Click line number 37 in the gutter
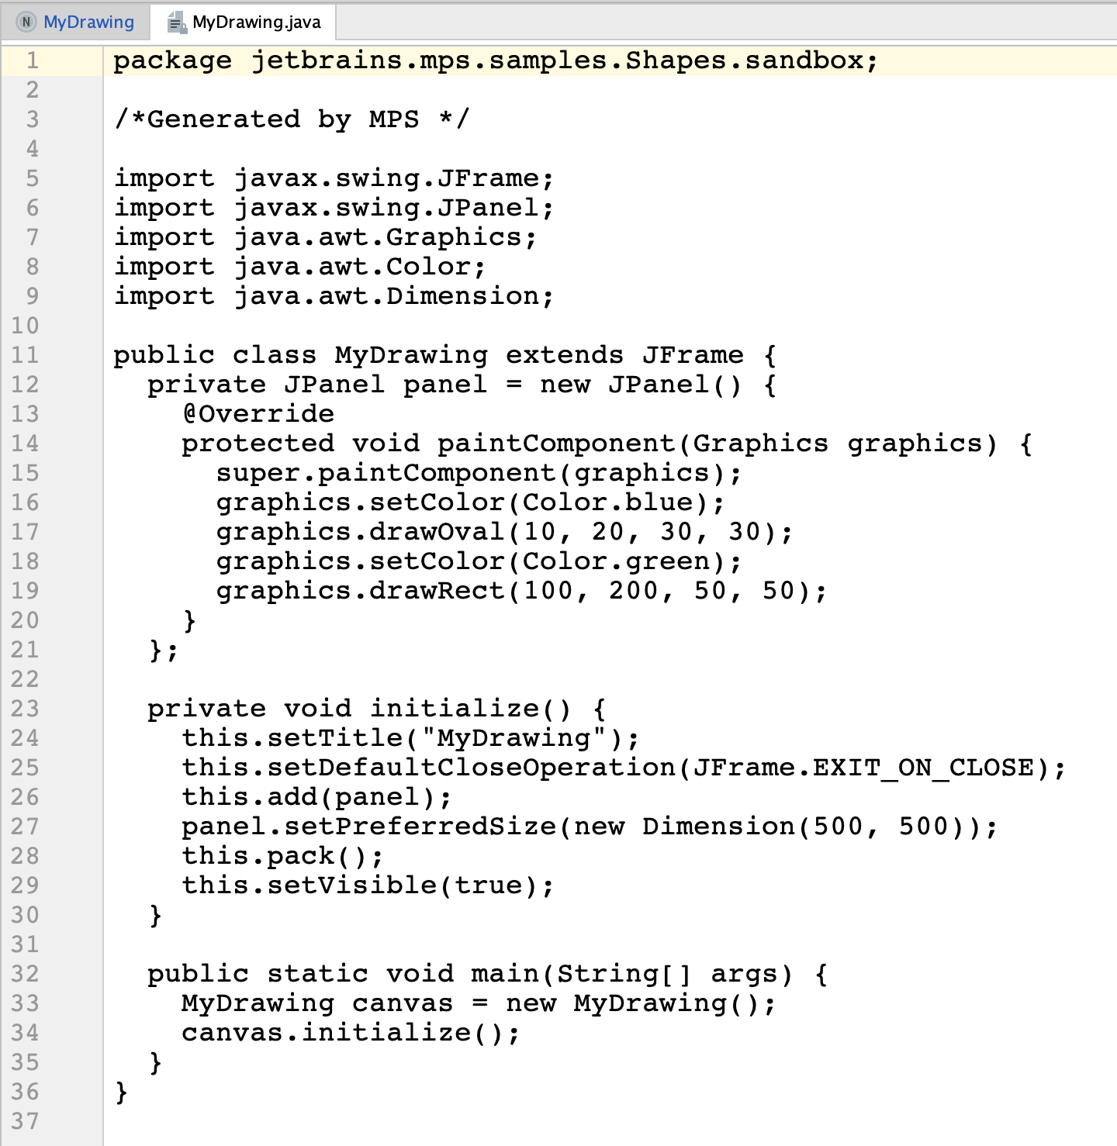Screen dimensions: 1117x1146 click(x=25, y=1121)
